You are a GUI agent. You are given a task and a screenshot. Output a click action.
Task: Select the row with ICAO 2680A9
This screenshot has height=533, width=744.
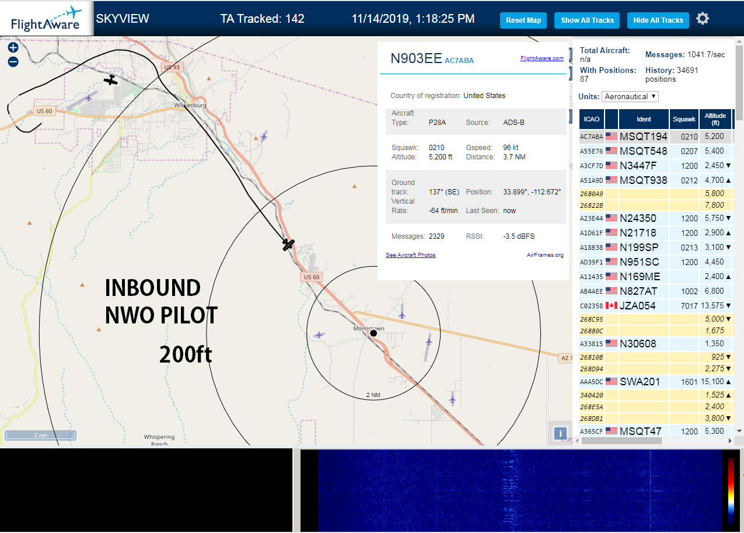coord(655,193)
